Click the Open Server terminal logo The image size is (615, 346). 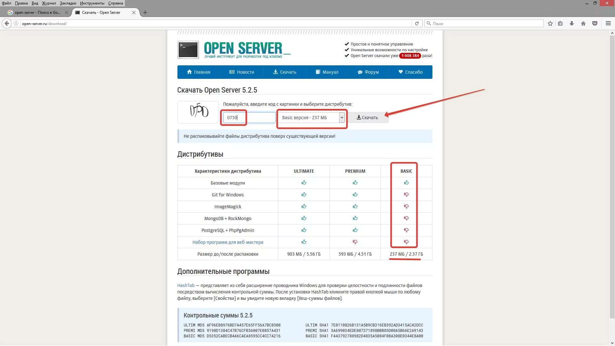[188, 50]
